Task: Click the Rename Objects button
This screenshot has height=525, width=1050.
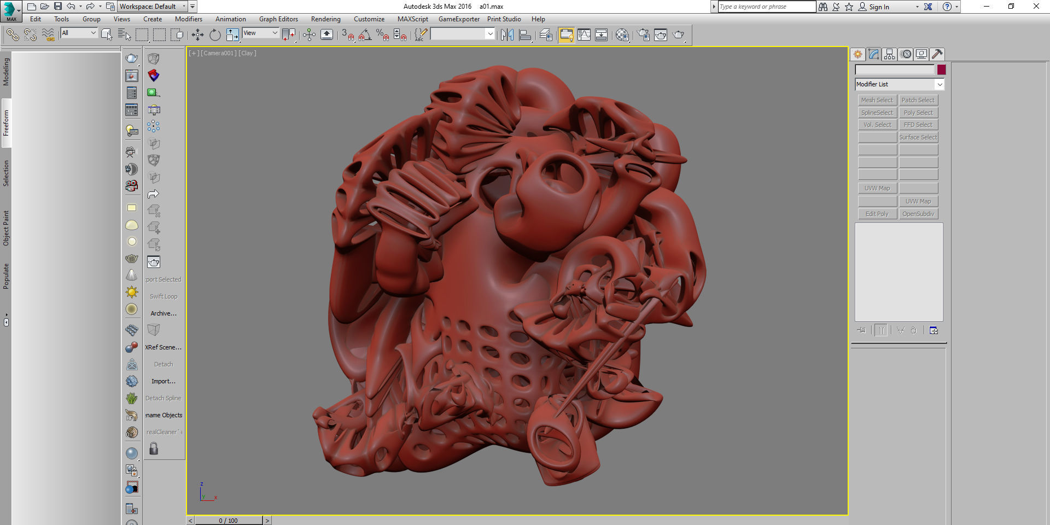Action: (164, 415)
